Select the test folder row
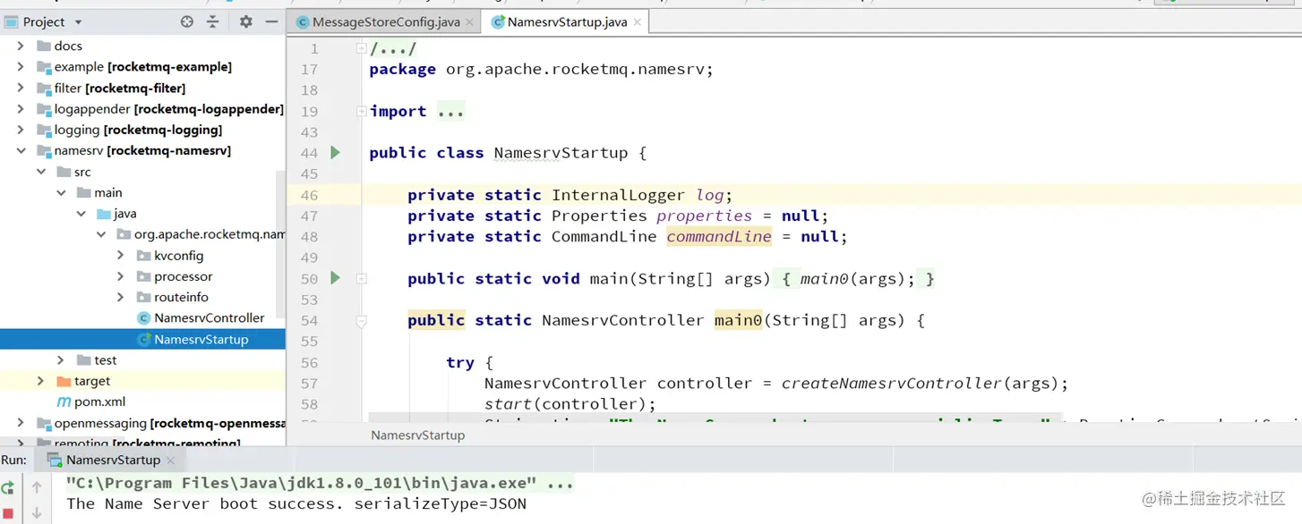The image size is (1302, 524). pyautogui.click(x=143, y=360)
